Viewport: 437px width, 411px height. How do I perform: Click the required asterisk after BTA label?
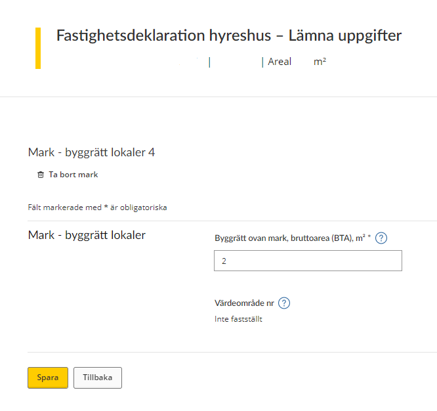[369, 237]
